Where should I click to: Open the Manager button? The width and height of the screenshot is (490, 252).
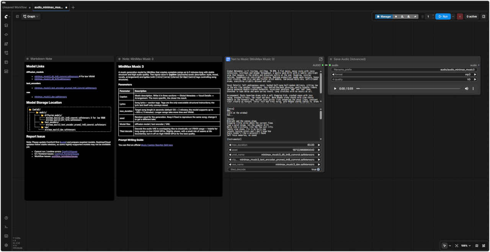click(x=384, y=16)
